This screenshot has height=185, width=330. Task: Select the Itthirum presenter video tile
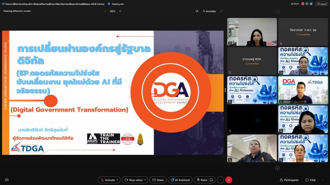click(x=303, y=90)
